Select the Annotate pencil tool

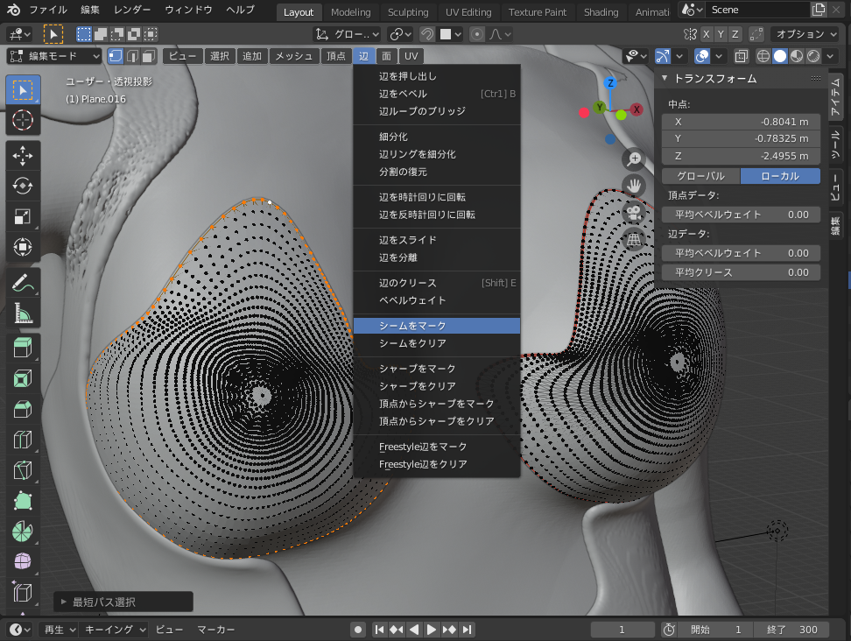(x=23, y=283)
